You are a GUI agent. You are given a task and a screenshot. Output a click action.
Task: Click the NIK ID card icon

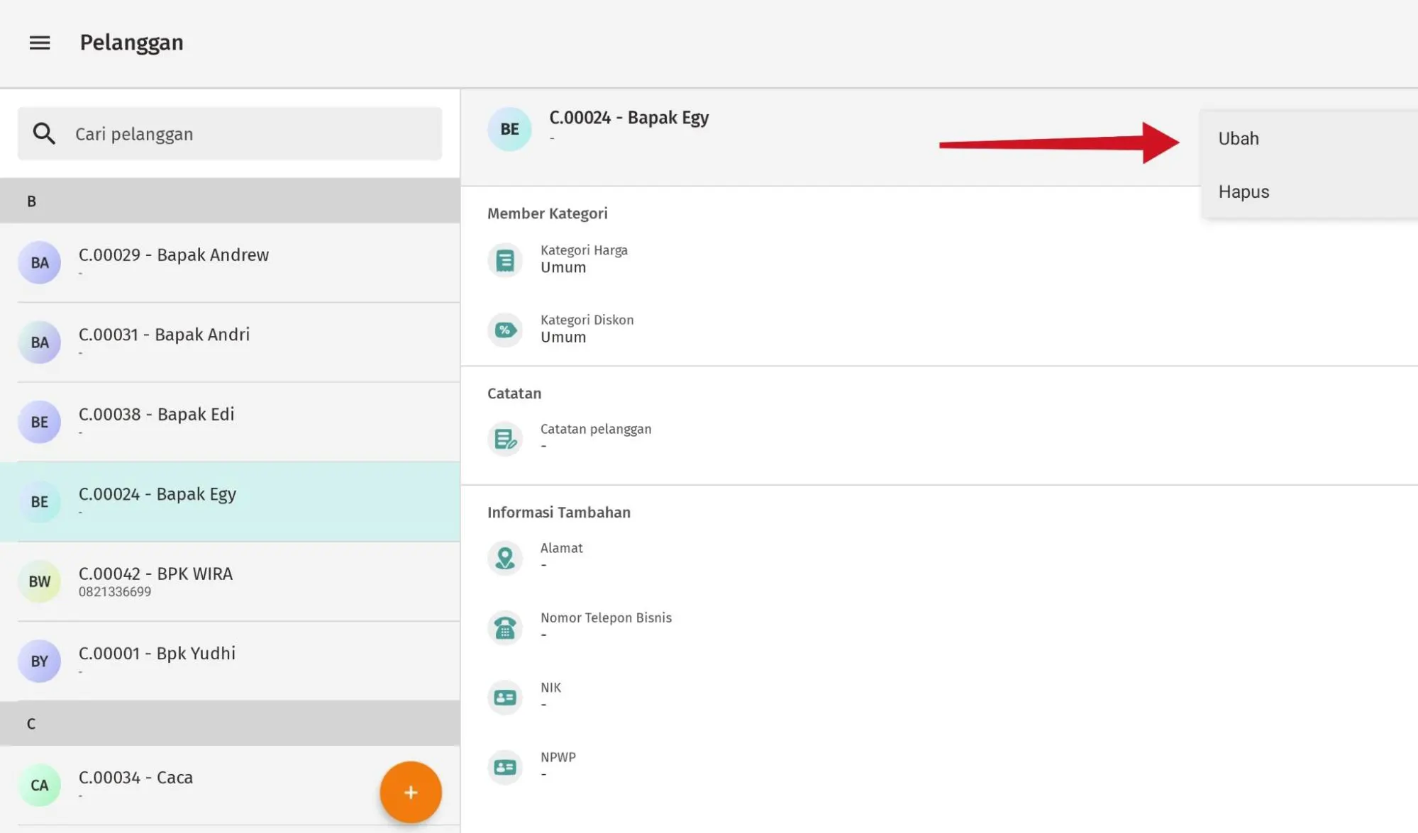click(x=505, y=698)
